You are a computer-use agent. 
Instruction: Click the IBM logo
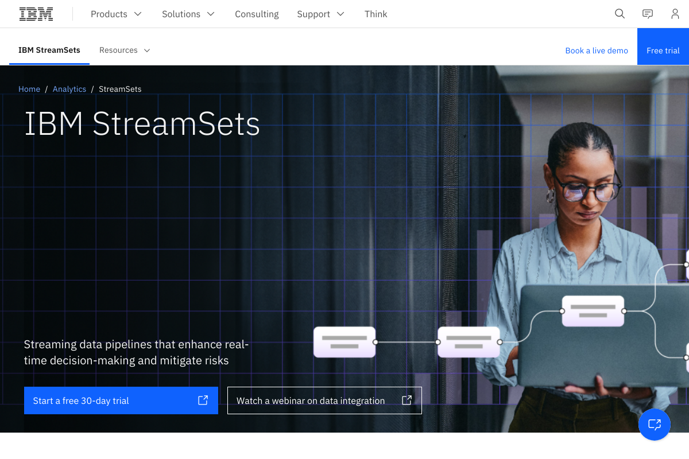point(36,14)
